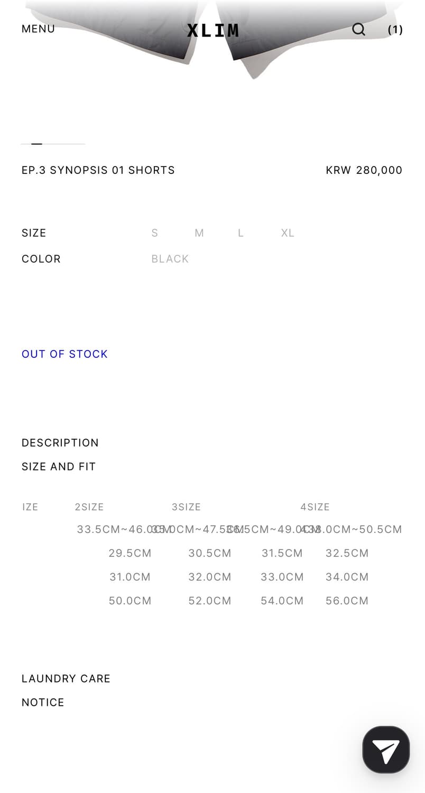This screenshot has height=793, width=425.
Task: Click the image slider progress indicator
Action: click(53, 144)
